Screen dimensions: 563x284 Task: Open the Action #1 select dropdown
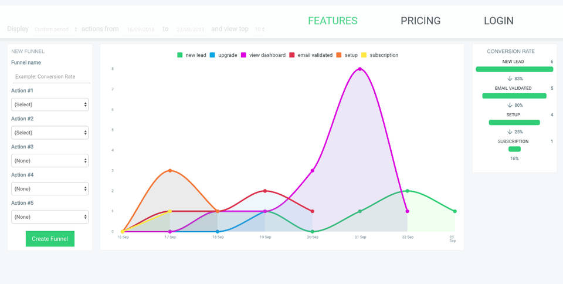pyautogui.click(x=50, y=104)
